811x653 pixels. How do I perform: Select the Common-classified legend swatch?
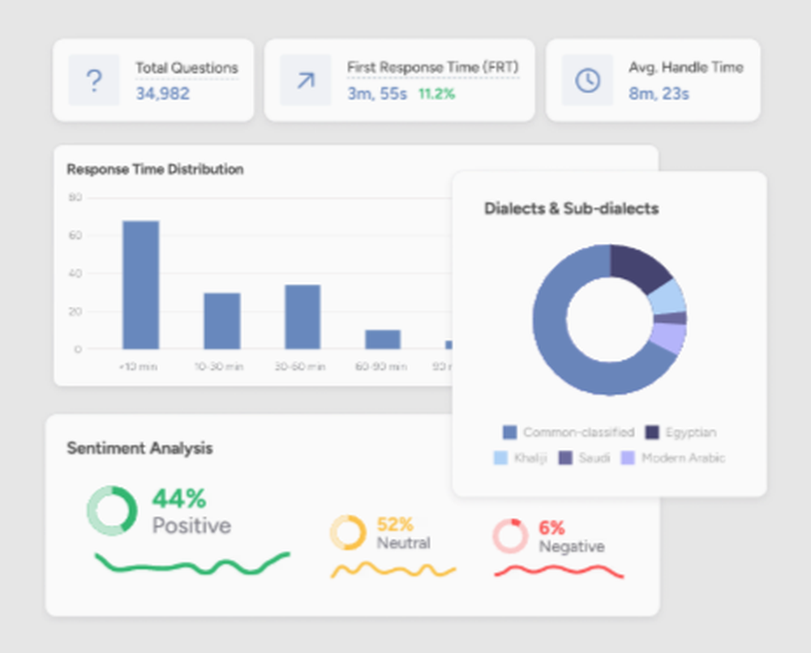click(509, 433)
